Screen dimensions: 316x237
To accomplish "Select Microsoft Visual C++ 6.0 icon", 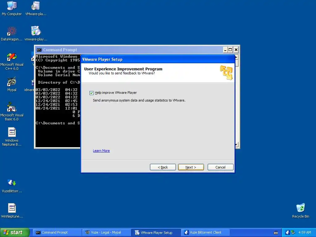I will (12, 61).
